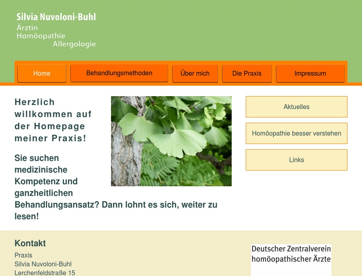Click the word Ärztin in the header tagline
Image resolution: width=362 pixels, height=276 pixels.
pos(27,28)
